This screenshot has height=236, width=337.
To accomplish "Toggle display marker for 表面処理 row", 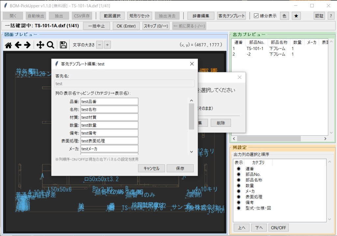I will (239, 197).
